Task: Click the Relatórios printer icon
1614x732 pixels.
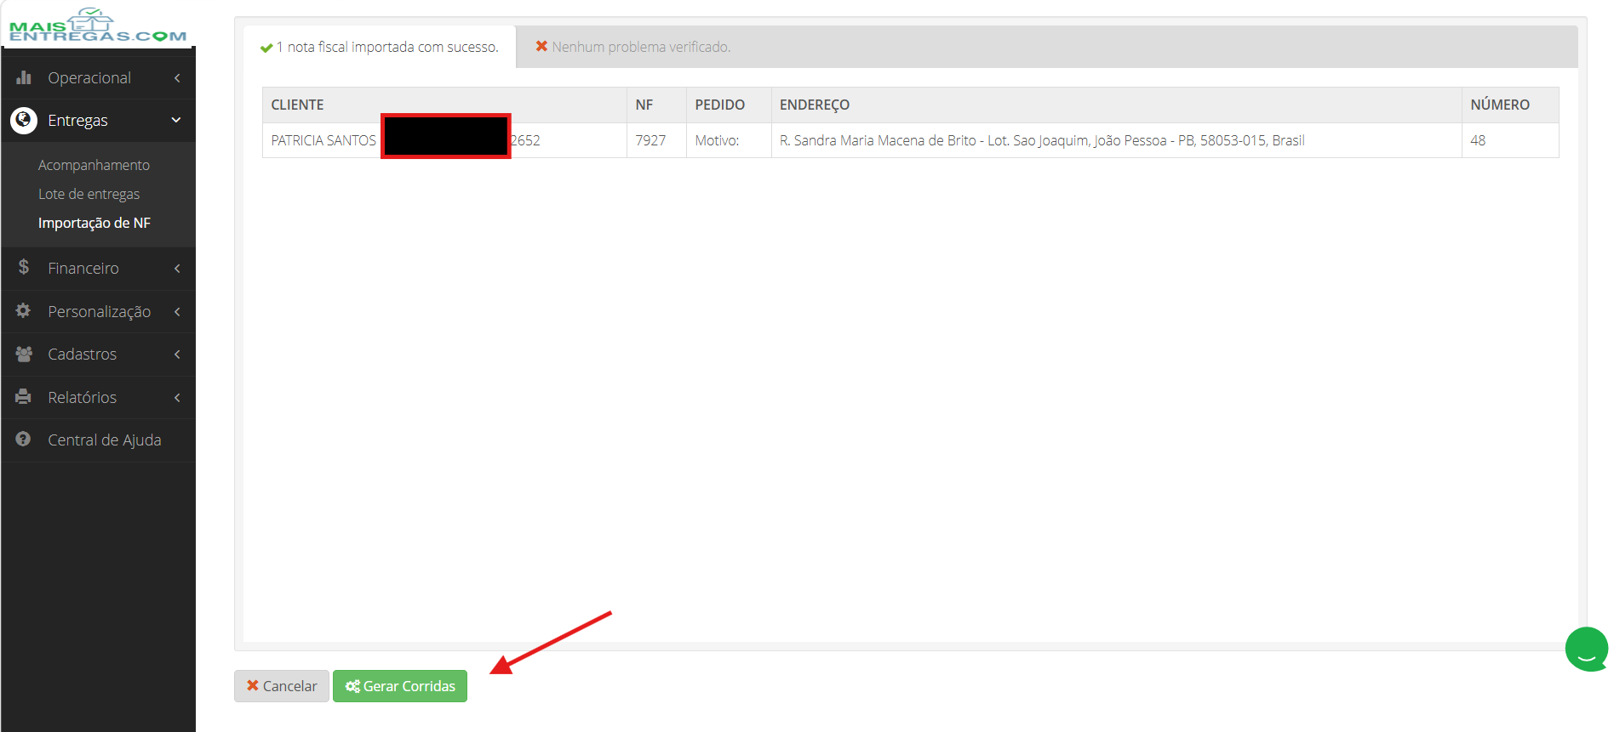Action: point(24,397)
